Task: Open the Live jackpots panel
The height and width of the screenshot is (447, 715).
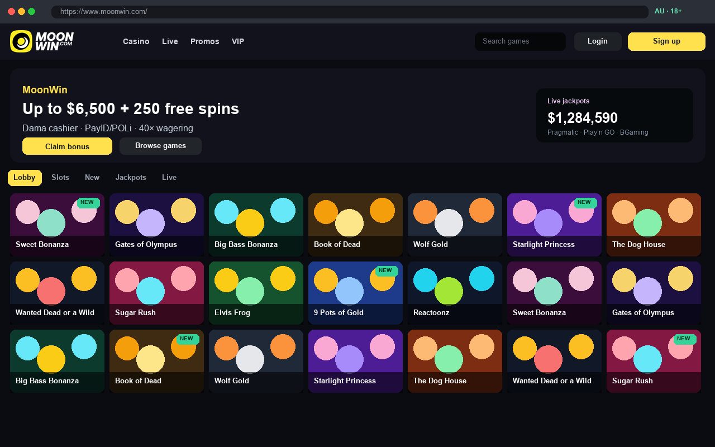Action: 614,116
